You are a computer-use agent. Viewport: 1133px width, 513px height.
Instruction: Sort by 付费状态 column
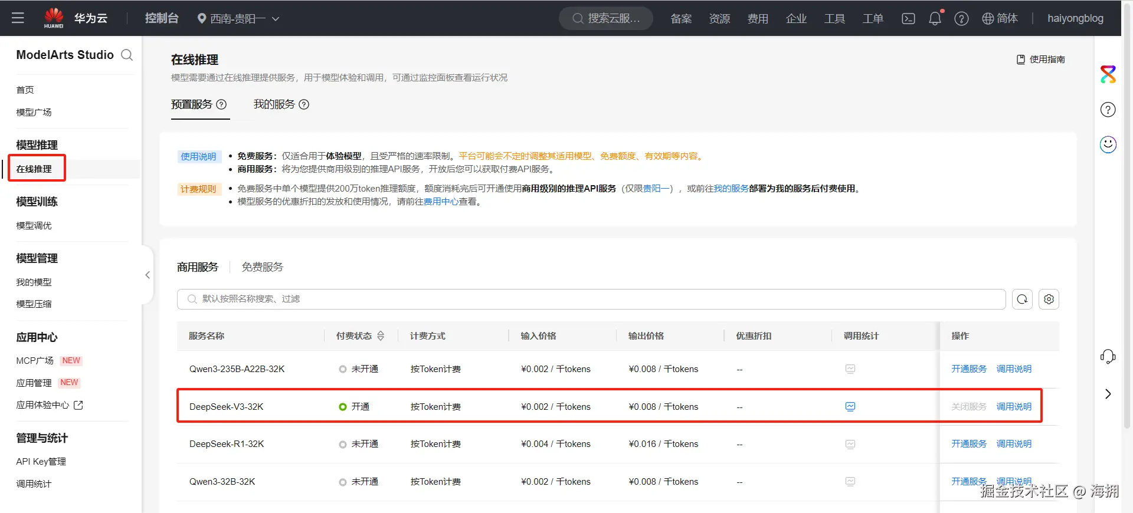coord(381,336)
